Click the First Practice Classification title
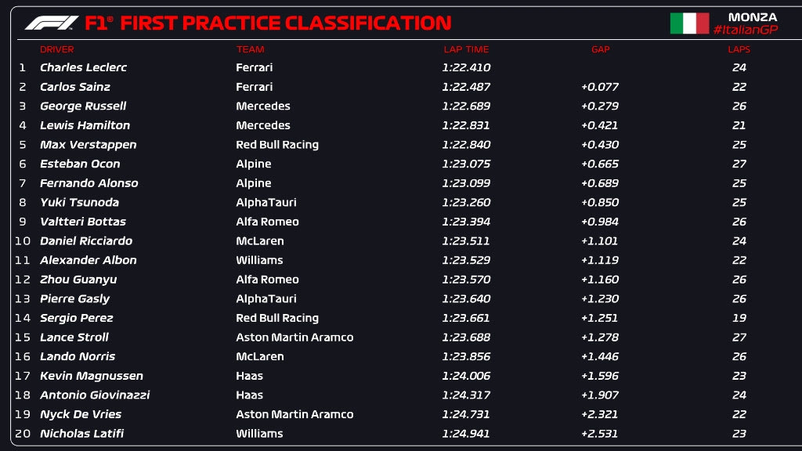The height and width of the screenshot is (451, 802). pos(285,23)
